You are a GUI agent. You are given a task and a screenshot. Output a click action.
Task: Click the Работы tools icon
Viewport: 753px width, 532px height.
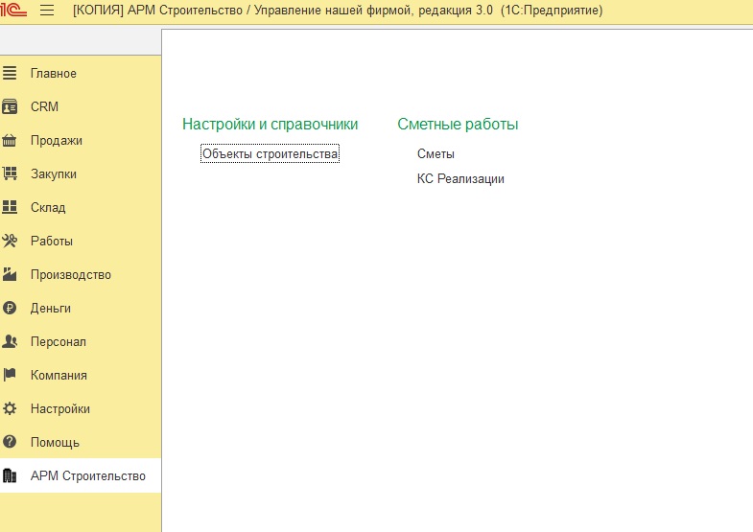point(10,241)
